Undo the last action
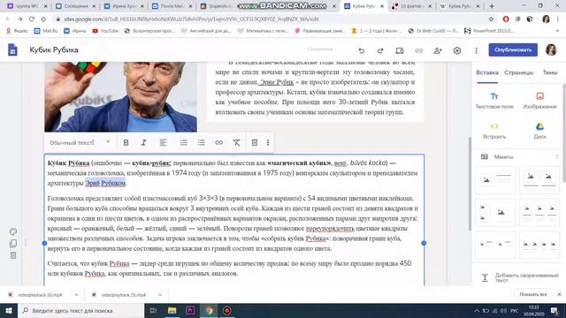The width and height of the screenshot is (566, 318). (x=362, y=50)
